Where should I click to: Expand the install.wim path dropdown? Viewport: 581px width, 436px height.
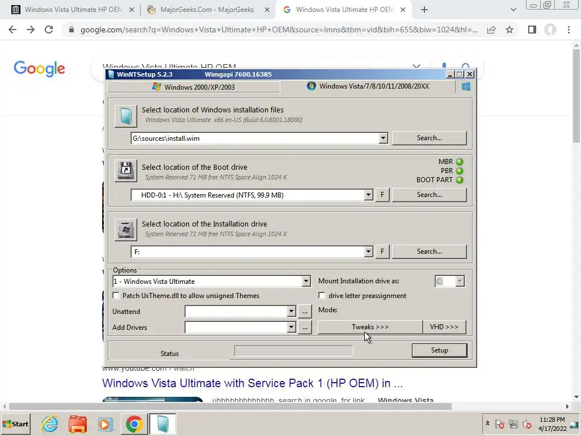click(x=383, y=139)
